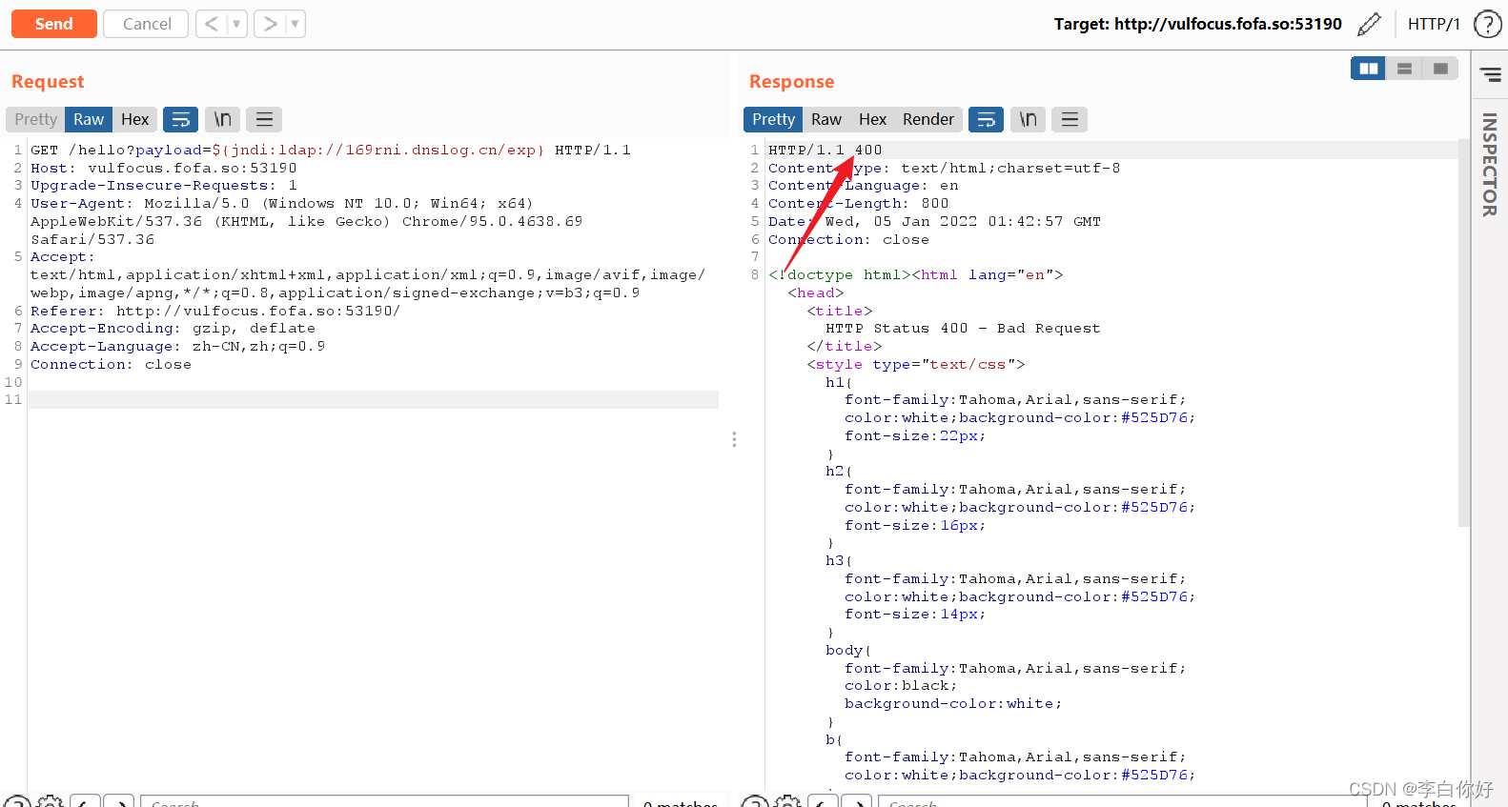Click the Request panel heading
The image size is (1508, 807).
48,81
